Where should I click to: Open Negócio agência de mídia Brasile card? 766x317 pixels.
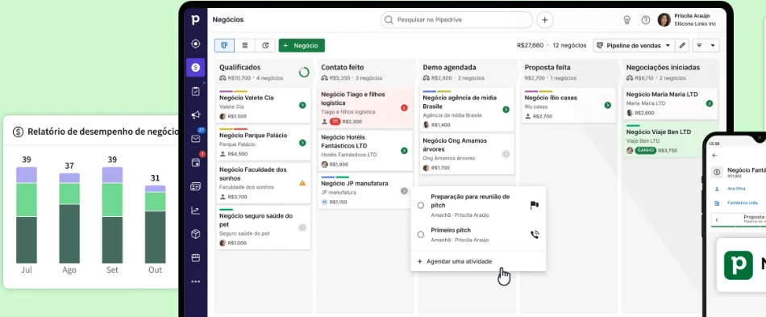click(467, 110)
